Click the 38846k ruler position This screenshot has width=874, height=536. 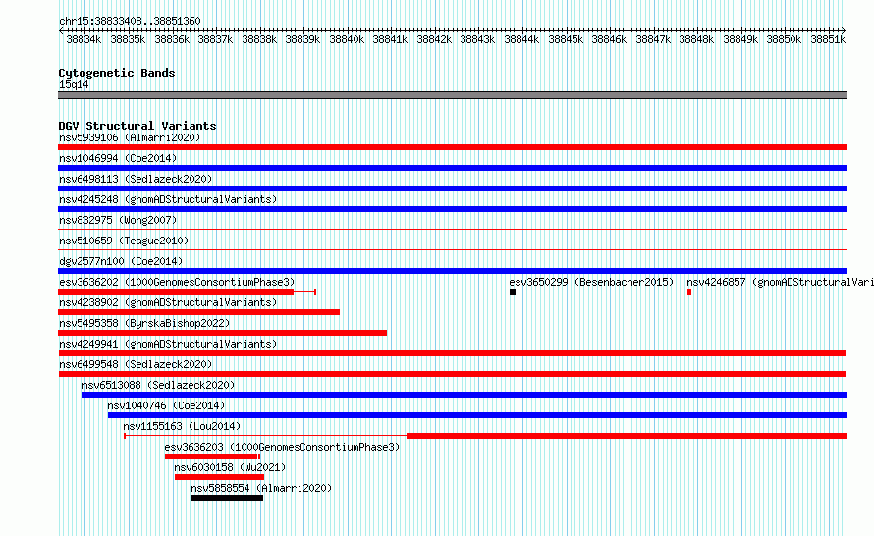point(609,39)
